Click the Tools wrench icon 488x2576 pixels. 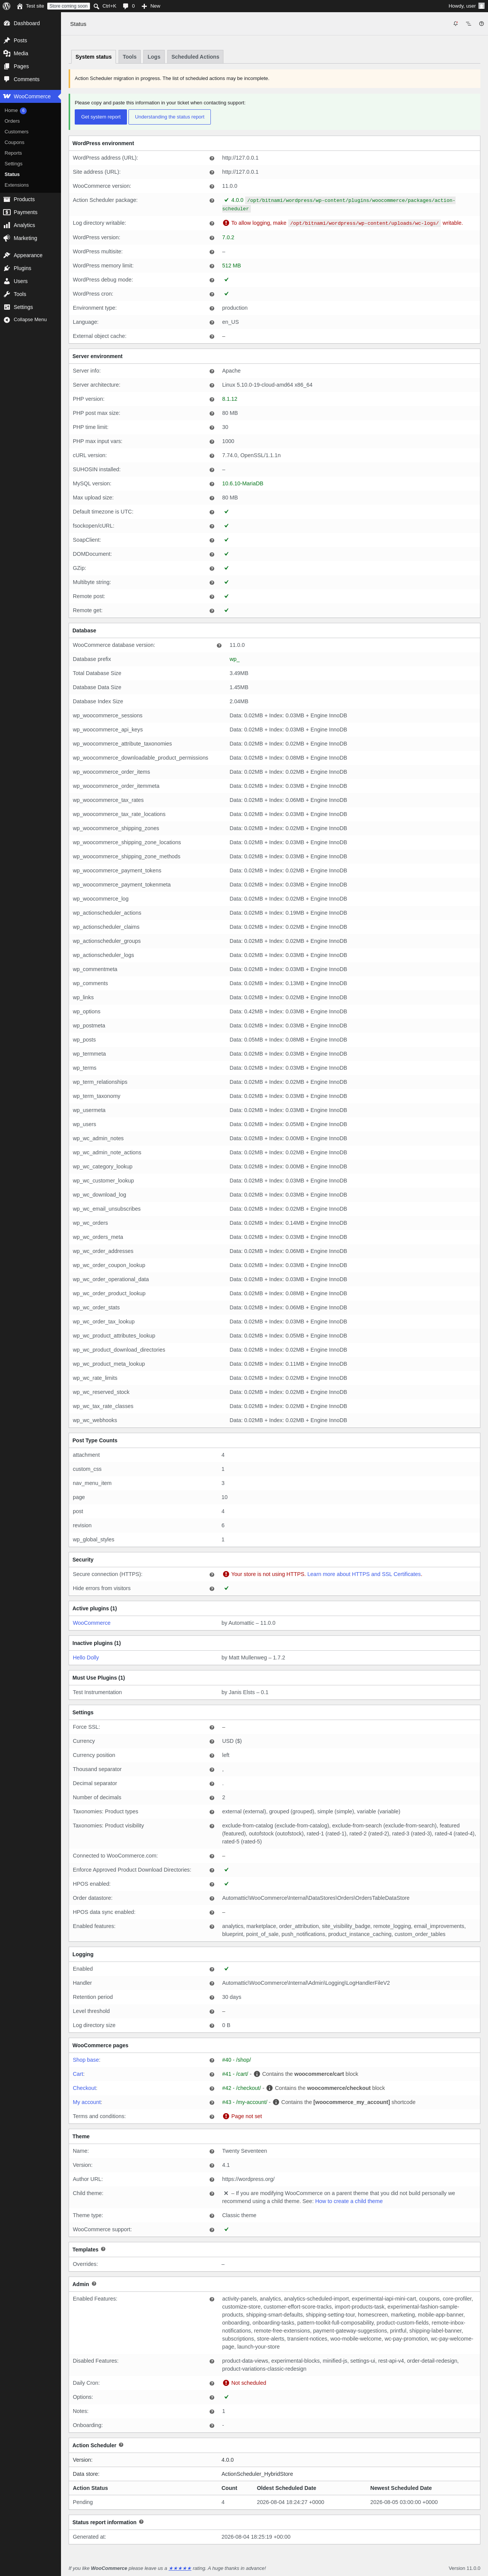7,294
